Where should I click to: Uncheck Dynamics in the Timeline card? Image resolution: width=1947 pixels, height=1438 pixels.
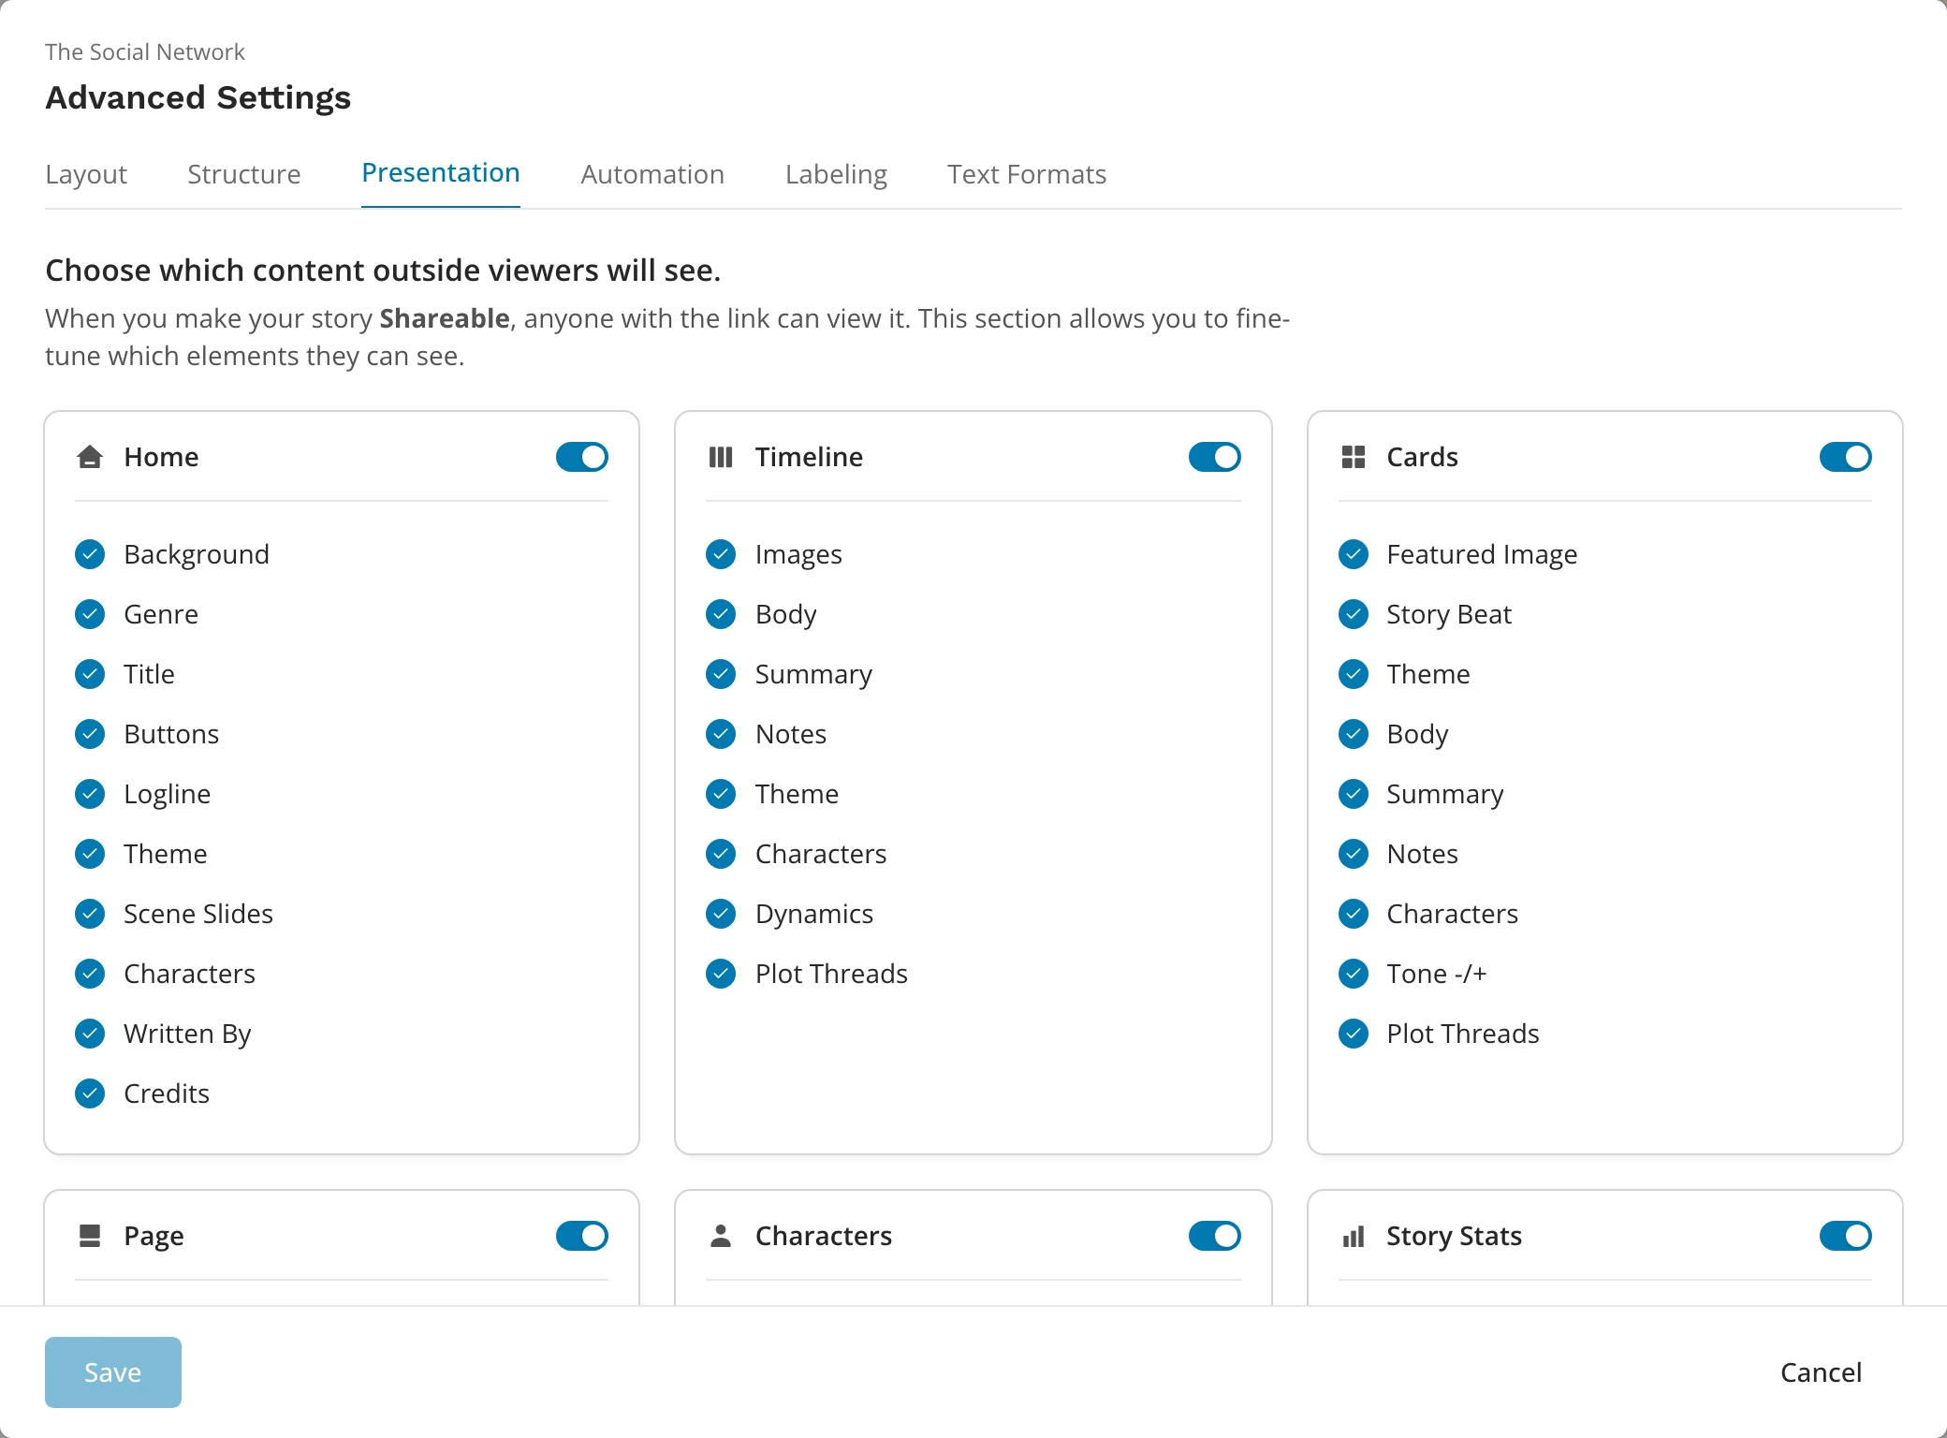point(721,914)
